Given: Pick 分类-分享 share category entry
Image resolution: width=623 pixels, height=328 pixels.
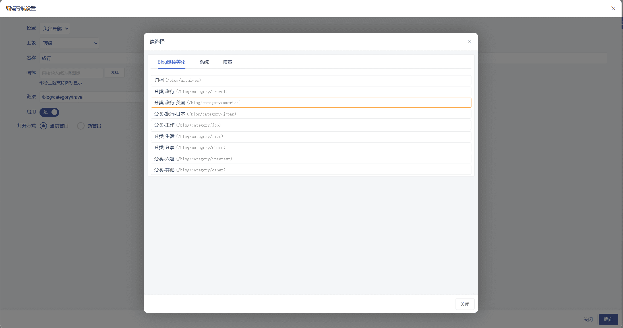Looking at the screenshot, I should point(311,148).
